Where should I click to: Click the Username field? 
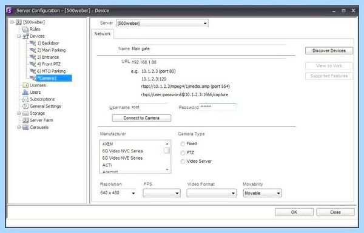pos(149,107)
